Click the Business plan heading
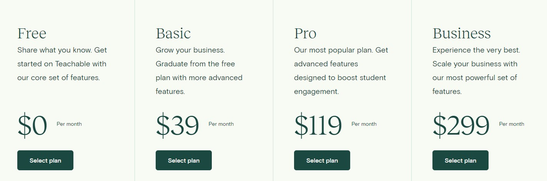The image size is (547, 181). pyautogui.click(x=462, y=33)
